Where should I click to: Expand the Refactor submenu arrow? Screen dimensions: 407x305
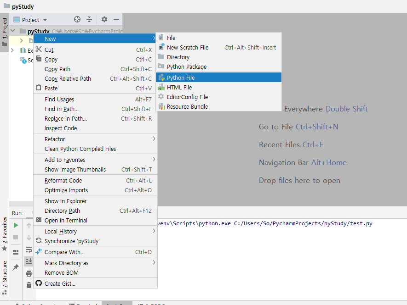click(154, 139)
